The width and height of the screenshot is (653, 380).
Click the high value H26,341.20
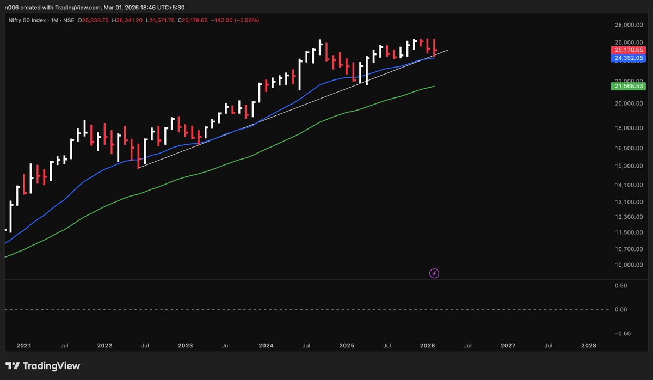128,20
